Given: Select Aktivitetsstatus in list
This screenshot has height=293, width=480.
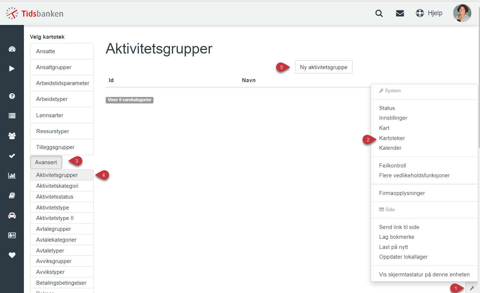Looking at the screenshot, I should pyautogui.click(x=62, y=197).
